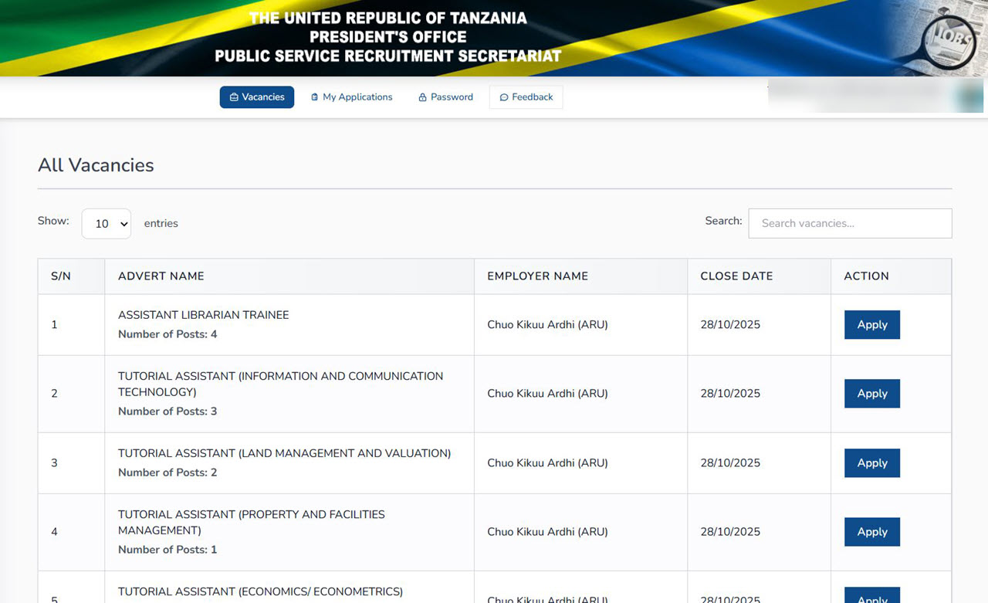Screen dimensions: 988x603
Task: Click the clipboard icon beside My Applications
Action: 315,97
